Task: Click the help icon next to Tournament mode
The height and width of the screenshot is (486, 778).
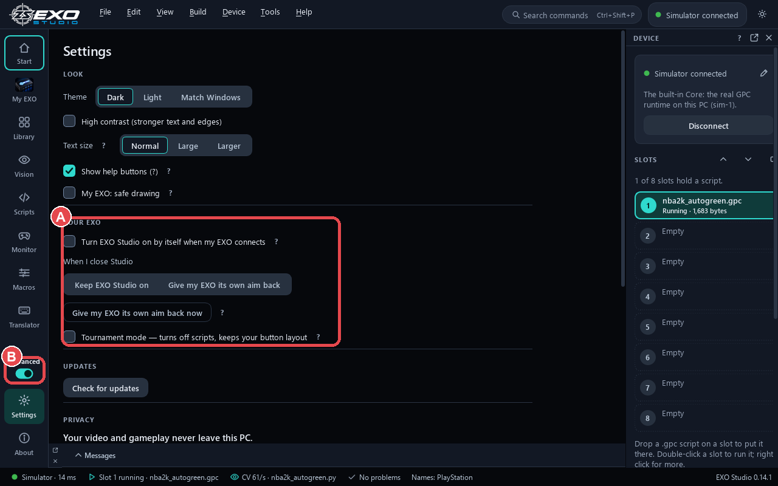Action: [318, 337]
